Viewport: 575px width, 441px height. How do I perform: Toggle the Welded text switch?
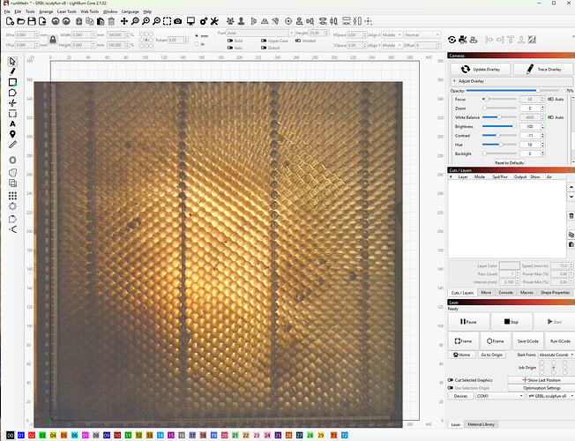298,41
